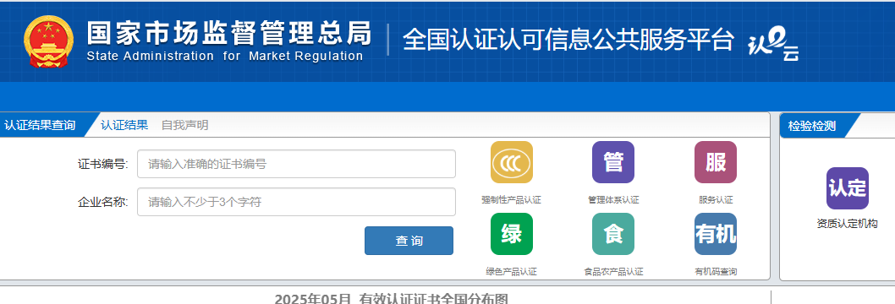
Task: Open the 服 service certification icon
Action: [715, 162]
